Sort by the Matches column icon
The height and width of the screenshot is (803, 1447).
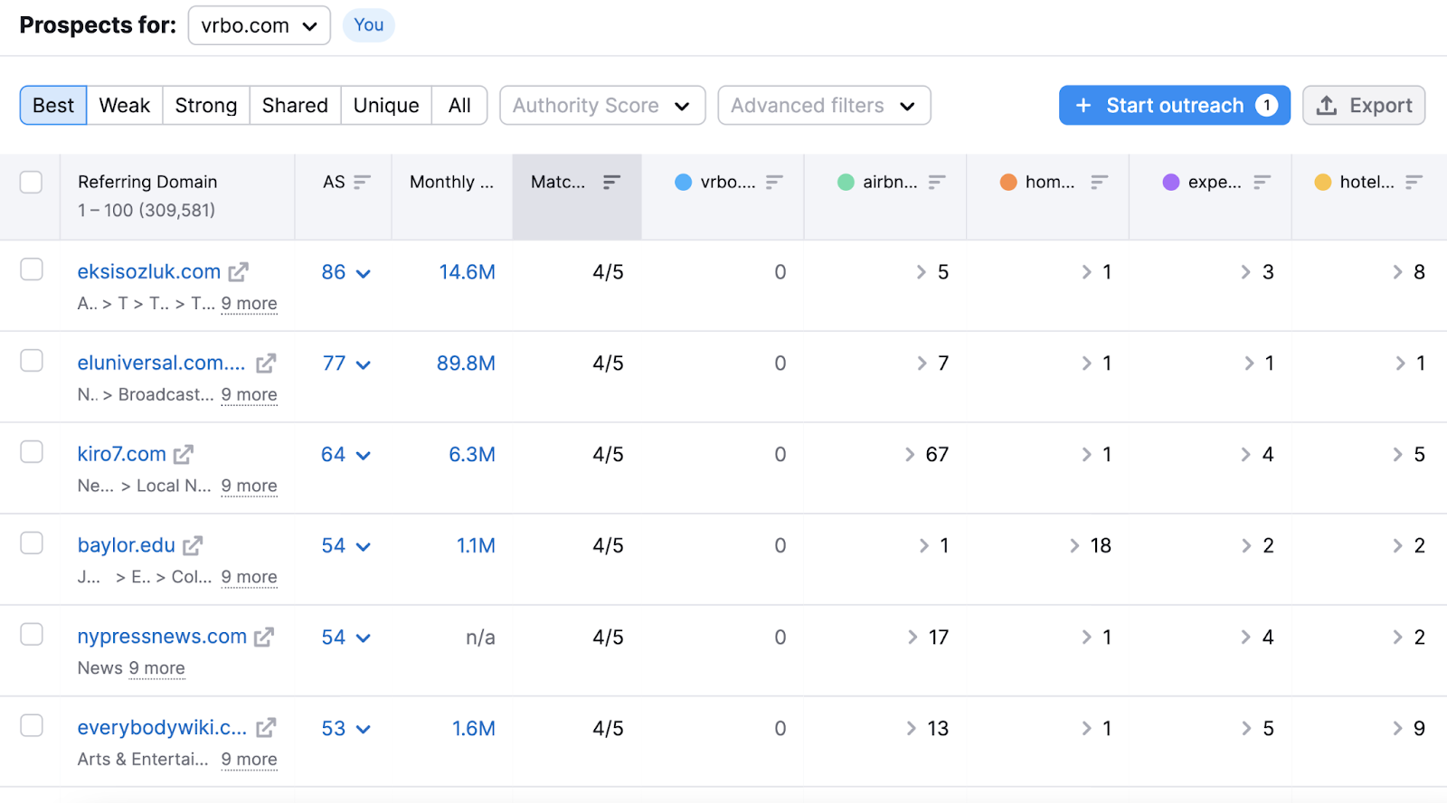[611, 182]
